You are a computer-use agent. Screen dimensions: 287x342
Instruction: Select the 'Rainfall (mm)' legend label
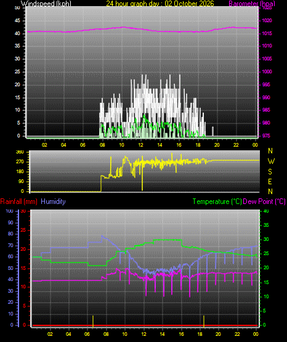click(18, 202)
